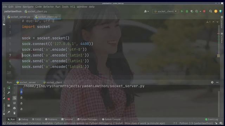Click socket_client.py breadcrumb in navigation bar
Viewport: 225px width, 126px height.
pyautogui.click(x=36, y=11)
